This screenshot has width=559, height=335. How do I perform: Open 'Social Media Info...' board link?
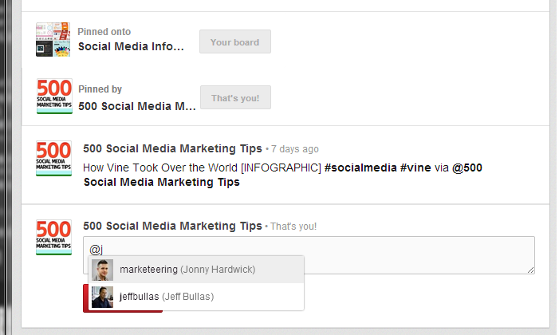tap(131, 46)
